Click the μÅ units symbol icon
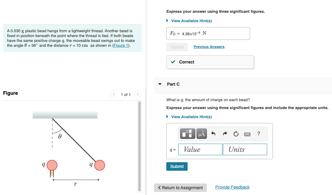Image resolution: width=332 pixels, height=195 pixels. (x=201, y=134)
